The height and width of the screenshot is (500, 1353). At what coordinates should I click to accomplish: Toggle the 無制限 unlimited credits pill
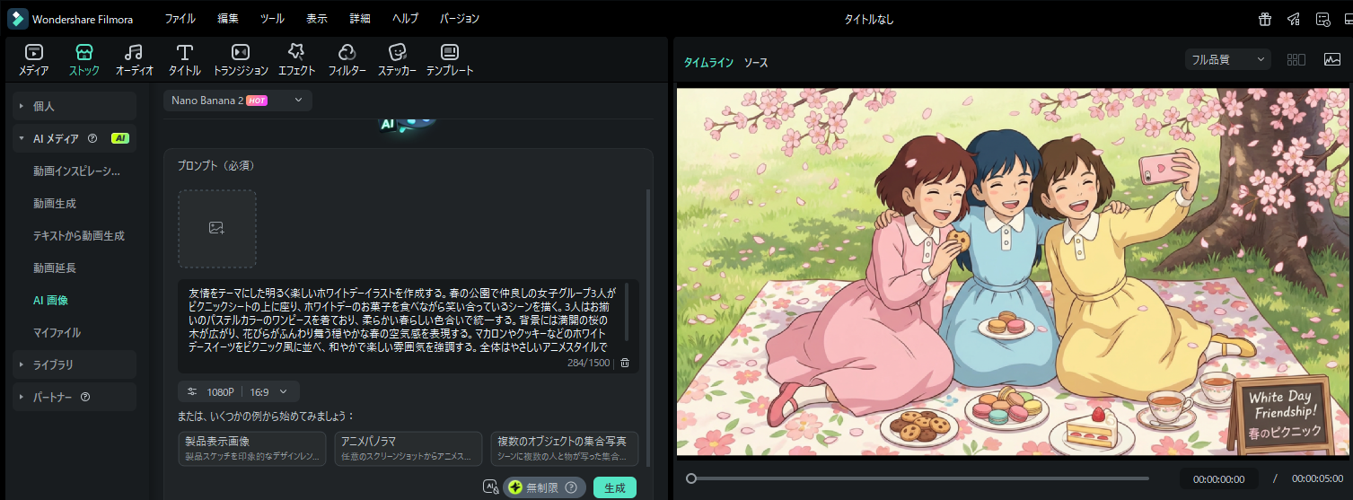tap(544, 487)
